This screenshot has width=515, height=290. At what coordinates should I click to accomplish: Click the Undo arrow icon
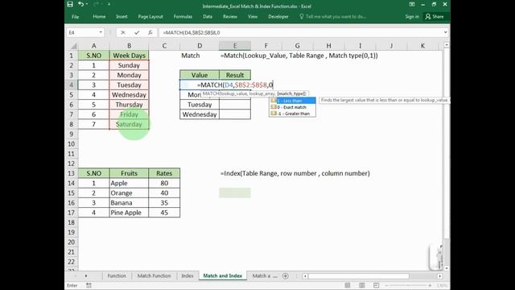[x=80, y=4]
